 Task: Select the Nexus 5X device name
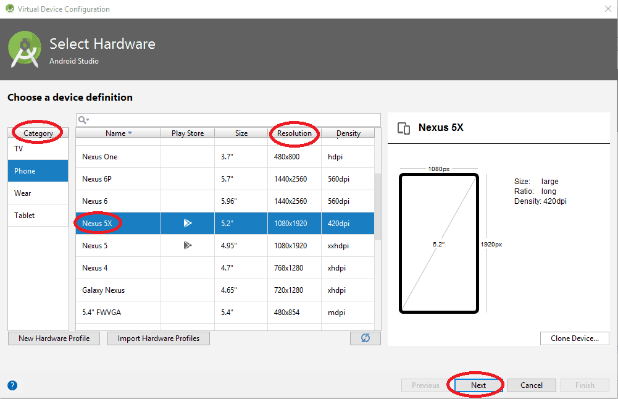pyautogui.click(x=97, y=223)
